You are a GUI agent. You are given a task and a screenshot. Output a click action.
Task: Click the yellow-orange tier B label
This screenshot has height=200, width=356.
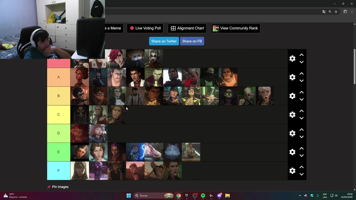click(x=58, y=96)
